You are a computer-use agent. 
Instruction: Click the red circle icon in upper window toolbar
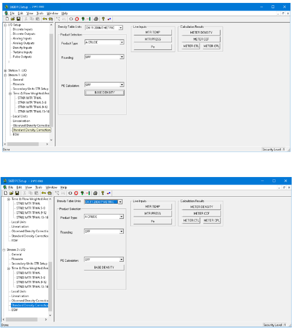tap(77, 19)
